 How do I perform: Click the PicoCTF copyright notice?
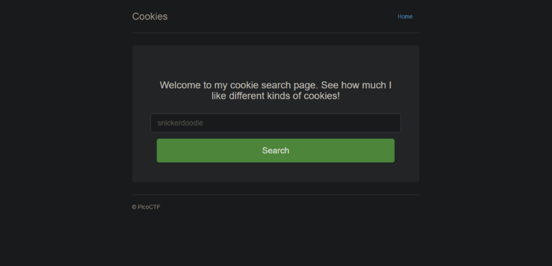(146, 207)
